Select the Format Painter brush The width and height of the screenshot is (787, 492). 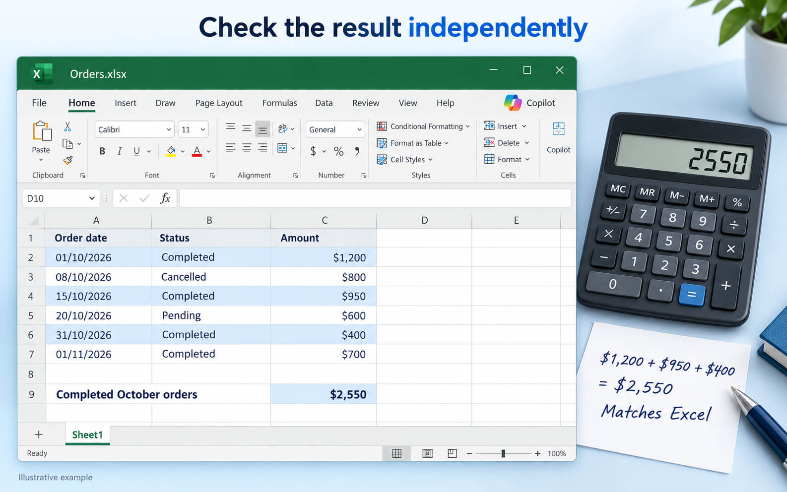tap(68, 160)
